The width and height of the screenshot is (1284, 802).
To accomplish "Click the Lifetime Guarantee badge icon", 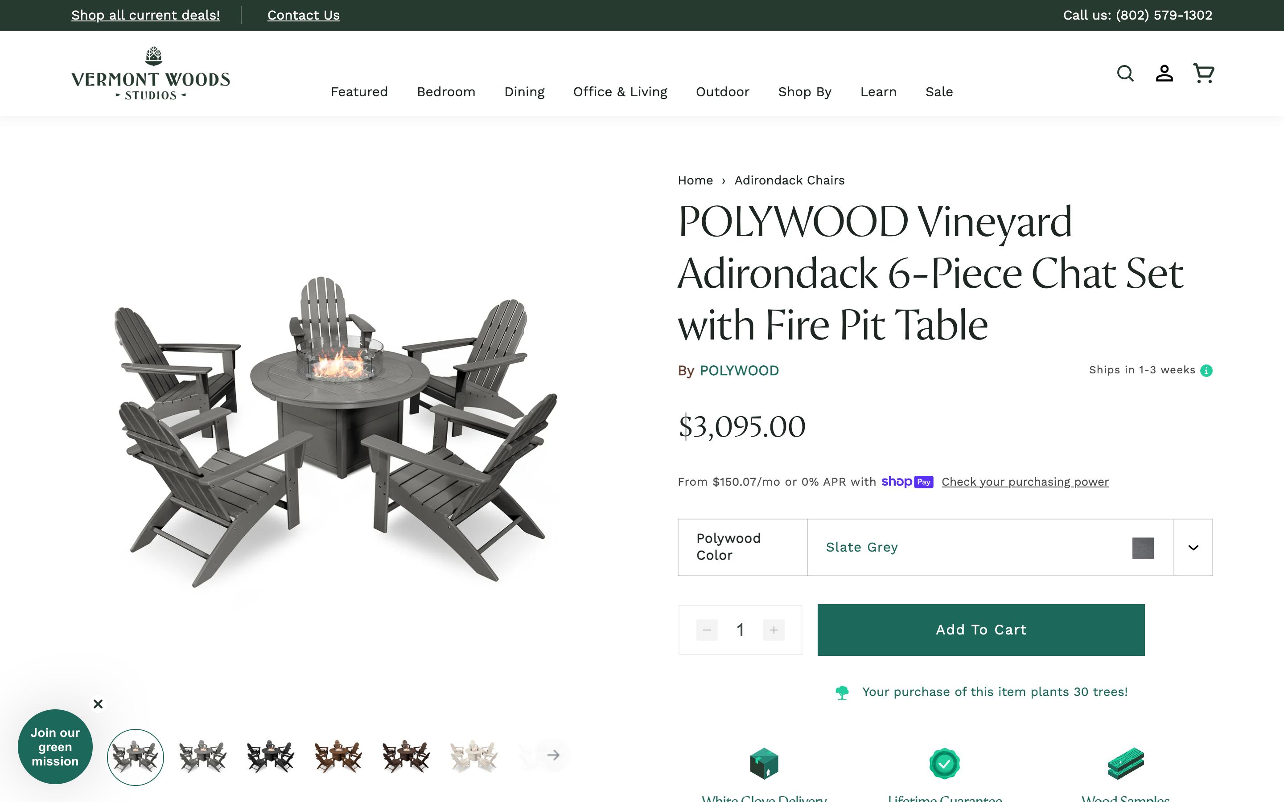I will (944, 763).
